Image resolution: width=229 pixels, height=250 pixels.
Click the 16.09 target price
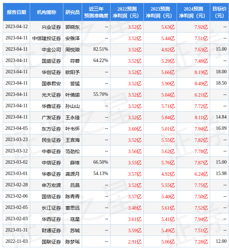click(x=221, y=128)
